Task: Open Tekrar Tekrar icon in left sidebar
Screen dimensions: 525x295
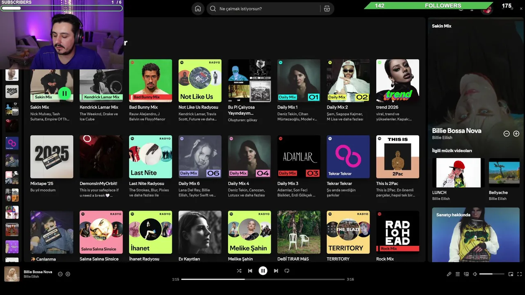Action: point(12,143)
